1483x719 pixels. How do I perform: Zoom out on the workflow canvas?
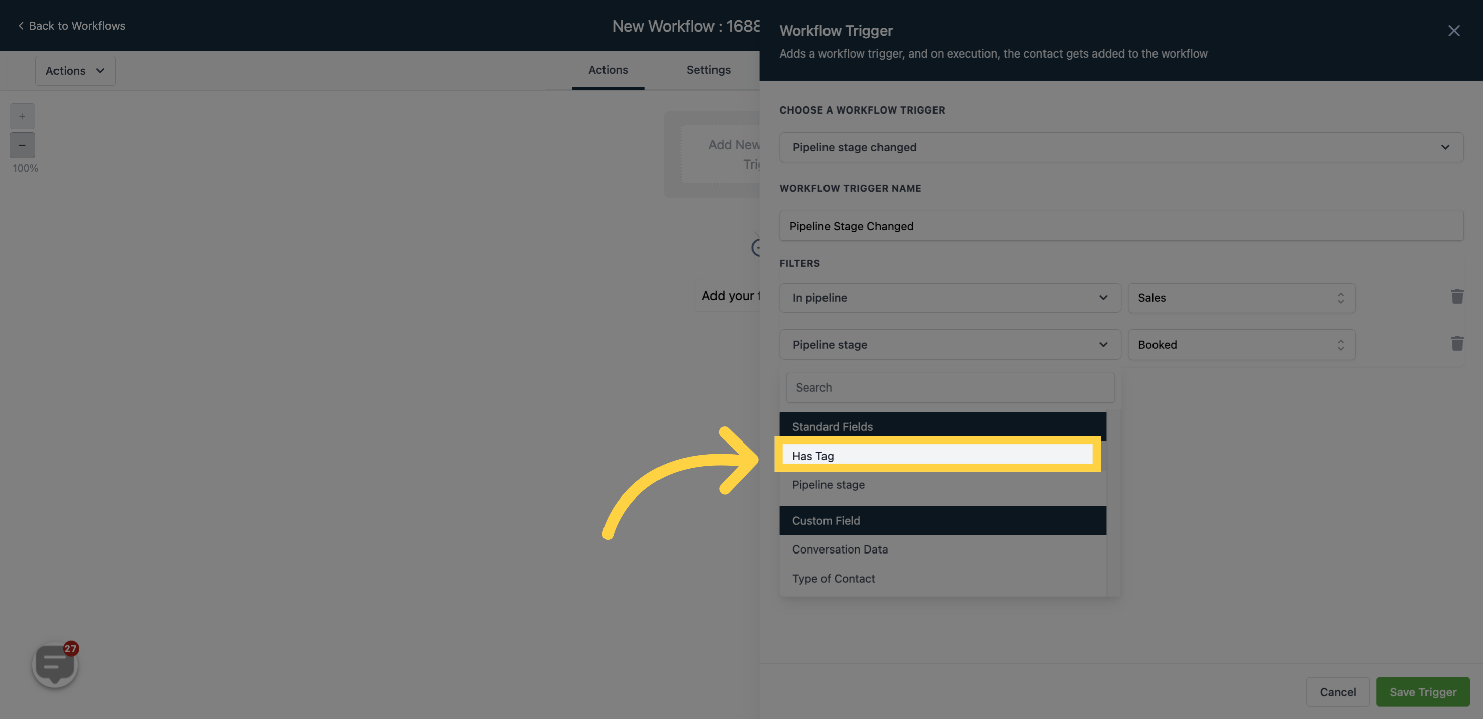[22, 145]
